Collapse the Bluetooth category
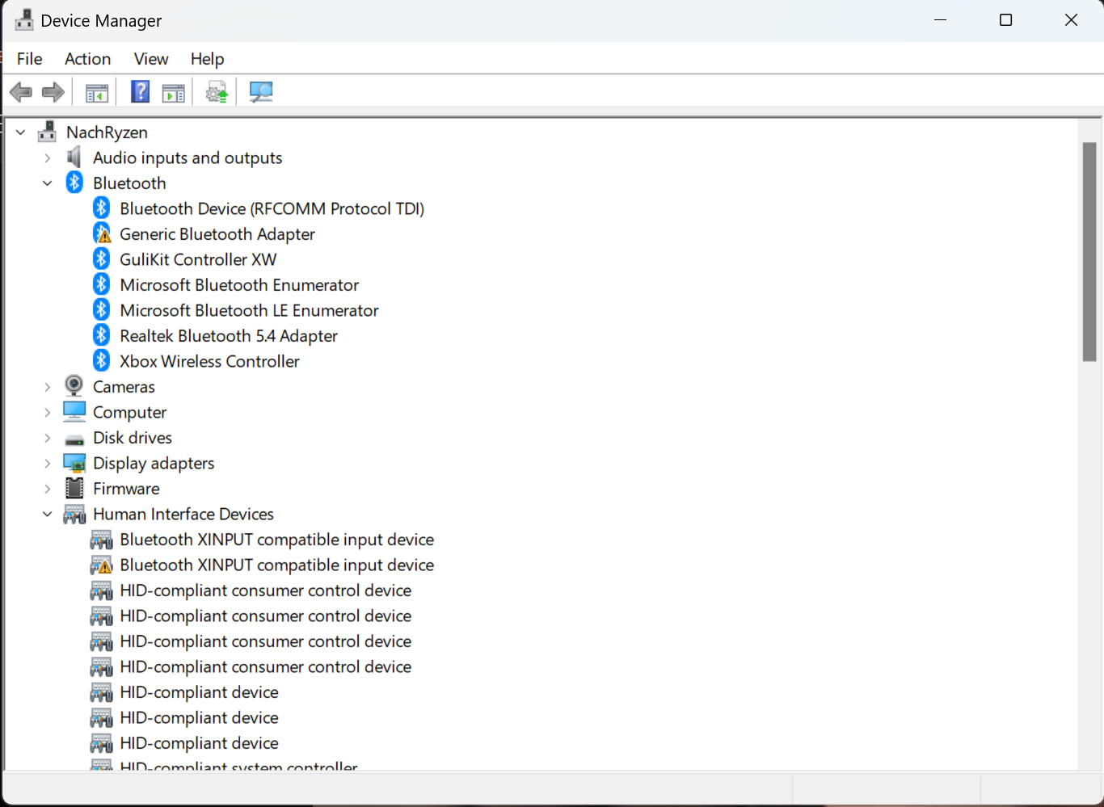The height and width of the screenshot is (807, 1104). [x=48, y=183]
